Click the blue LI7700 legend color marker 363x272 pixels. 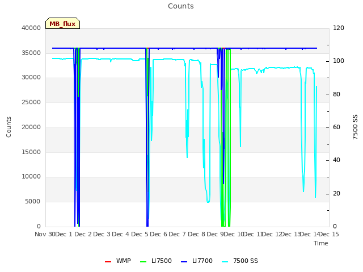[184, 262]
